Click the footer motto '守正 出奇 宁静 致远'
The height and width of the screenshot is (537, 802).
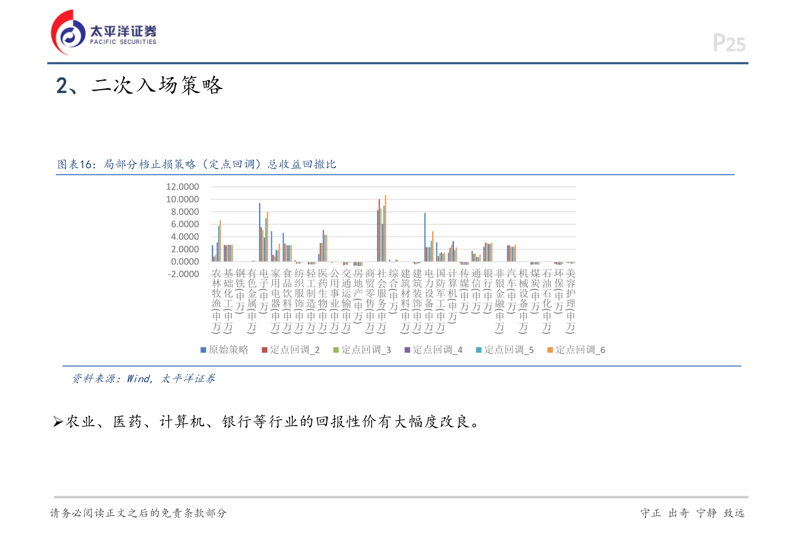pyautogui.click(x=692, y=513)
